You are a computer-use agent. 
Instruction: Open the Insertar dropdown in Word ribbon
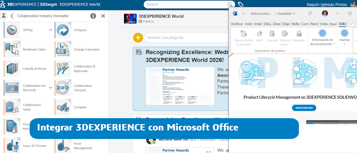coord(345,37)
